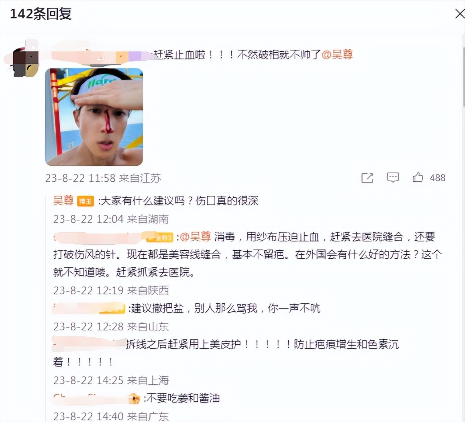Open the comment reply icon

pyautogui.click(x=393, y=178)
